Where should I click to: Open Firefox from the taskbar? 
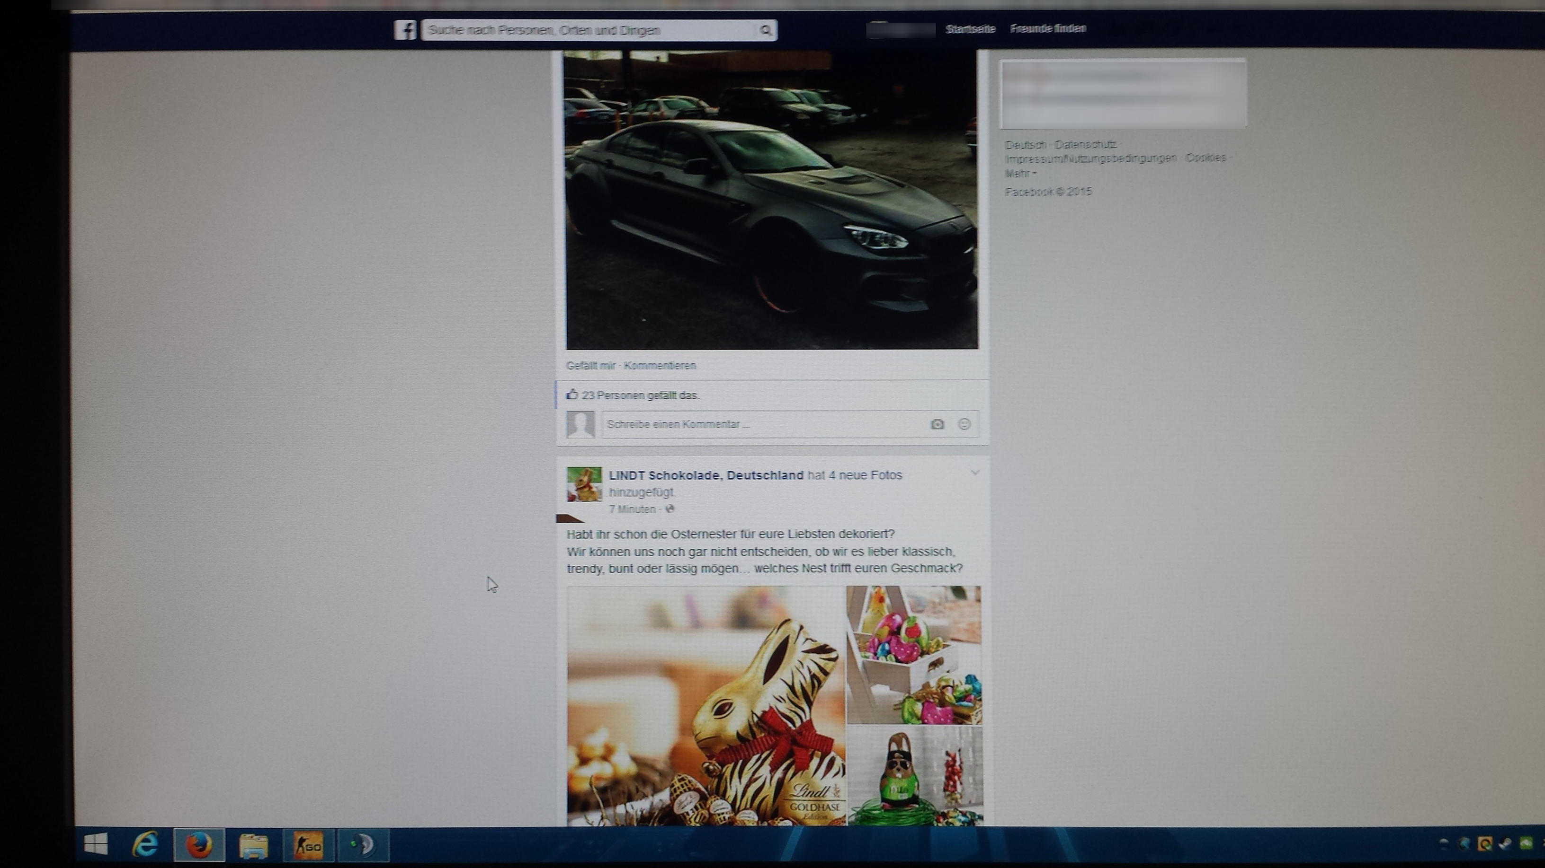click(x=199, y=845)
